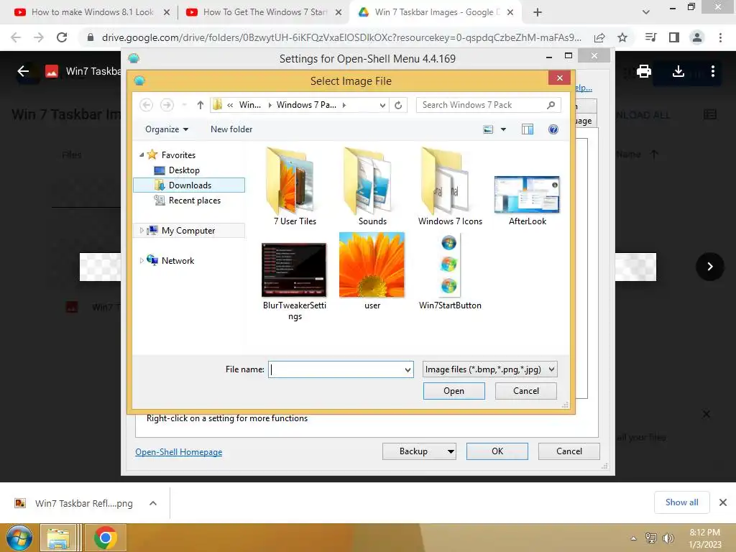
Task: Select the AfterLook image file
Action: click(x=527, y=200)
